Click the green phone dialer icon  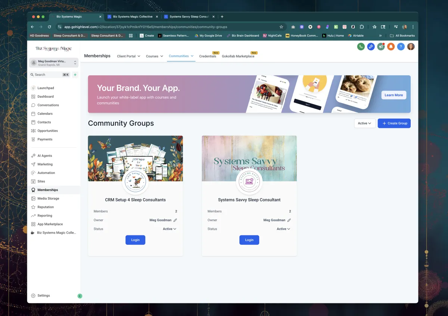click(361, 47)
